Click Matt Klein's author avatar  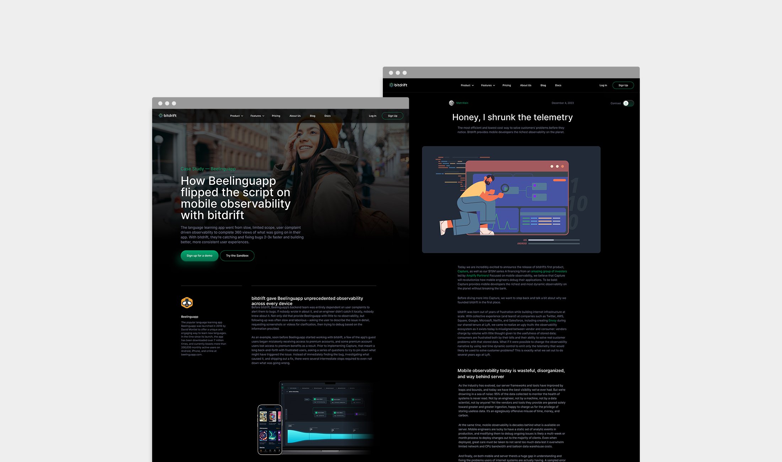[451, 103]
